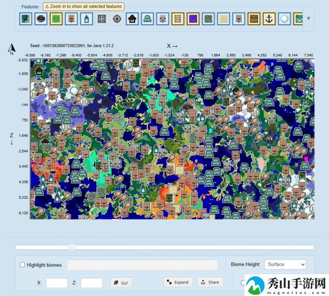Click the 'Zoom in to show all selected features' warning
Image resolution: width=329 pixels, height=296 pixels.
coord(83,7)
